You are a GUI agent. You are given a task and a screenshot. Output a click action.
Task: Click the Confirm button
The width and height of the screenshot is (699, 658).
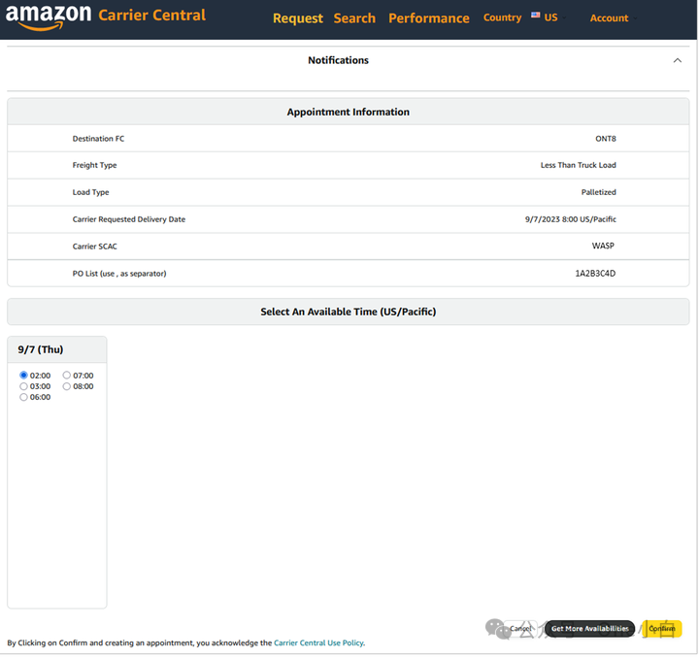(x=661, y=629)
